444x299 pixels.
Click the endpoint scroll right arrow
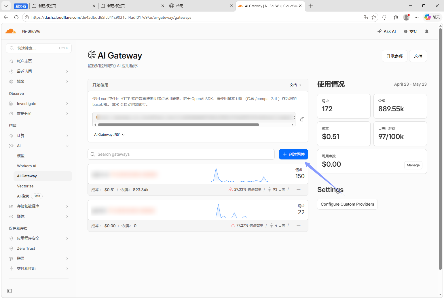[x=292, y=125]
